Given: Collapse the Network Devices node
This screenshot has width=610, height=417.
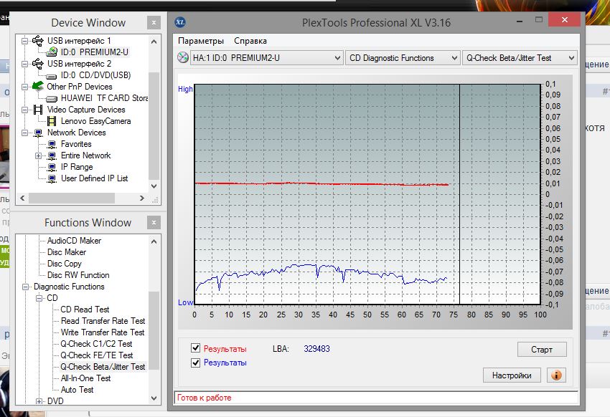Looking at the screenshot, I should coord(24,133).
